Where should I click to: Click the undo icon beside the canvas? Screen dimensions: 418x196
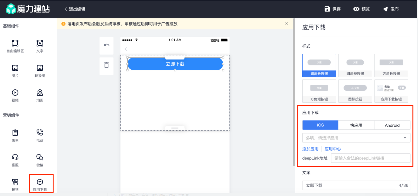coord(106,46)
